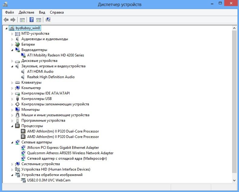239x192 pixels.
Task: Select ATI Mobility Radeon HD 4200 Series
Action: 56,55
